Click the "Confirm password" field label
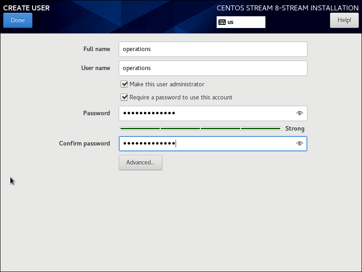 point(84,144)
